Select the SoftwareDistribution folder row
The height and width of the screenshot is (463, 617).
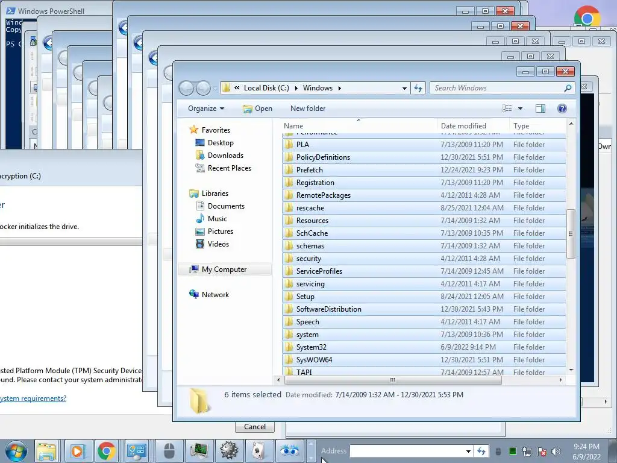click(424, 309)
